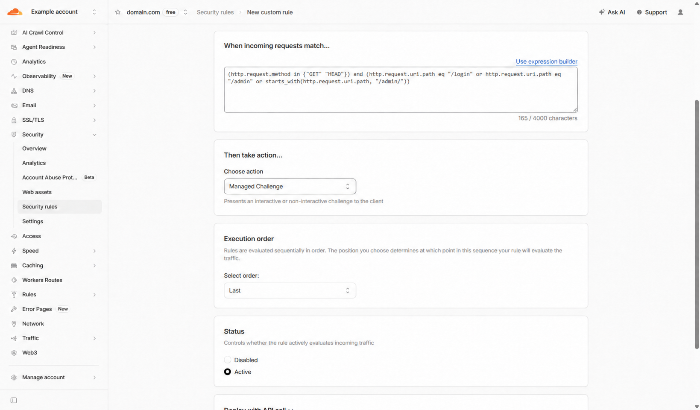Open Network page in sidebar
The height and width of the screenshot is (410, 700).
pyautogui.click(x=33, y=324)
